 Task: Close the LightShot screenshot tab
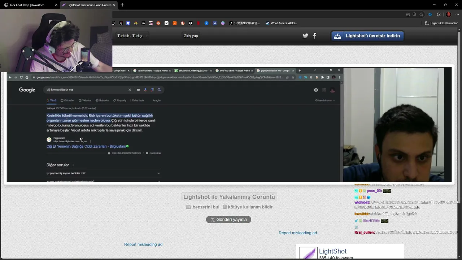114,5
